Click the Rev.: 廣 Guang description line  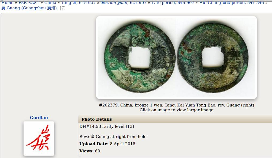coord(113,137)
